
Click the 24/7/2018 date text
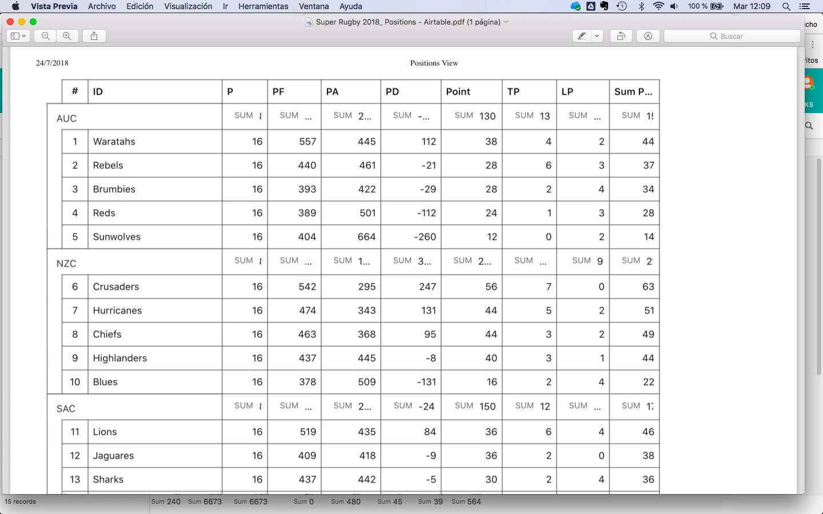click(52, 63)
